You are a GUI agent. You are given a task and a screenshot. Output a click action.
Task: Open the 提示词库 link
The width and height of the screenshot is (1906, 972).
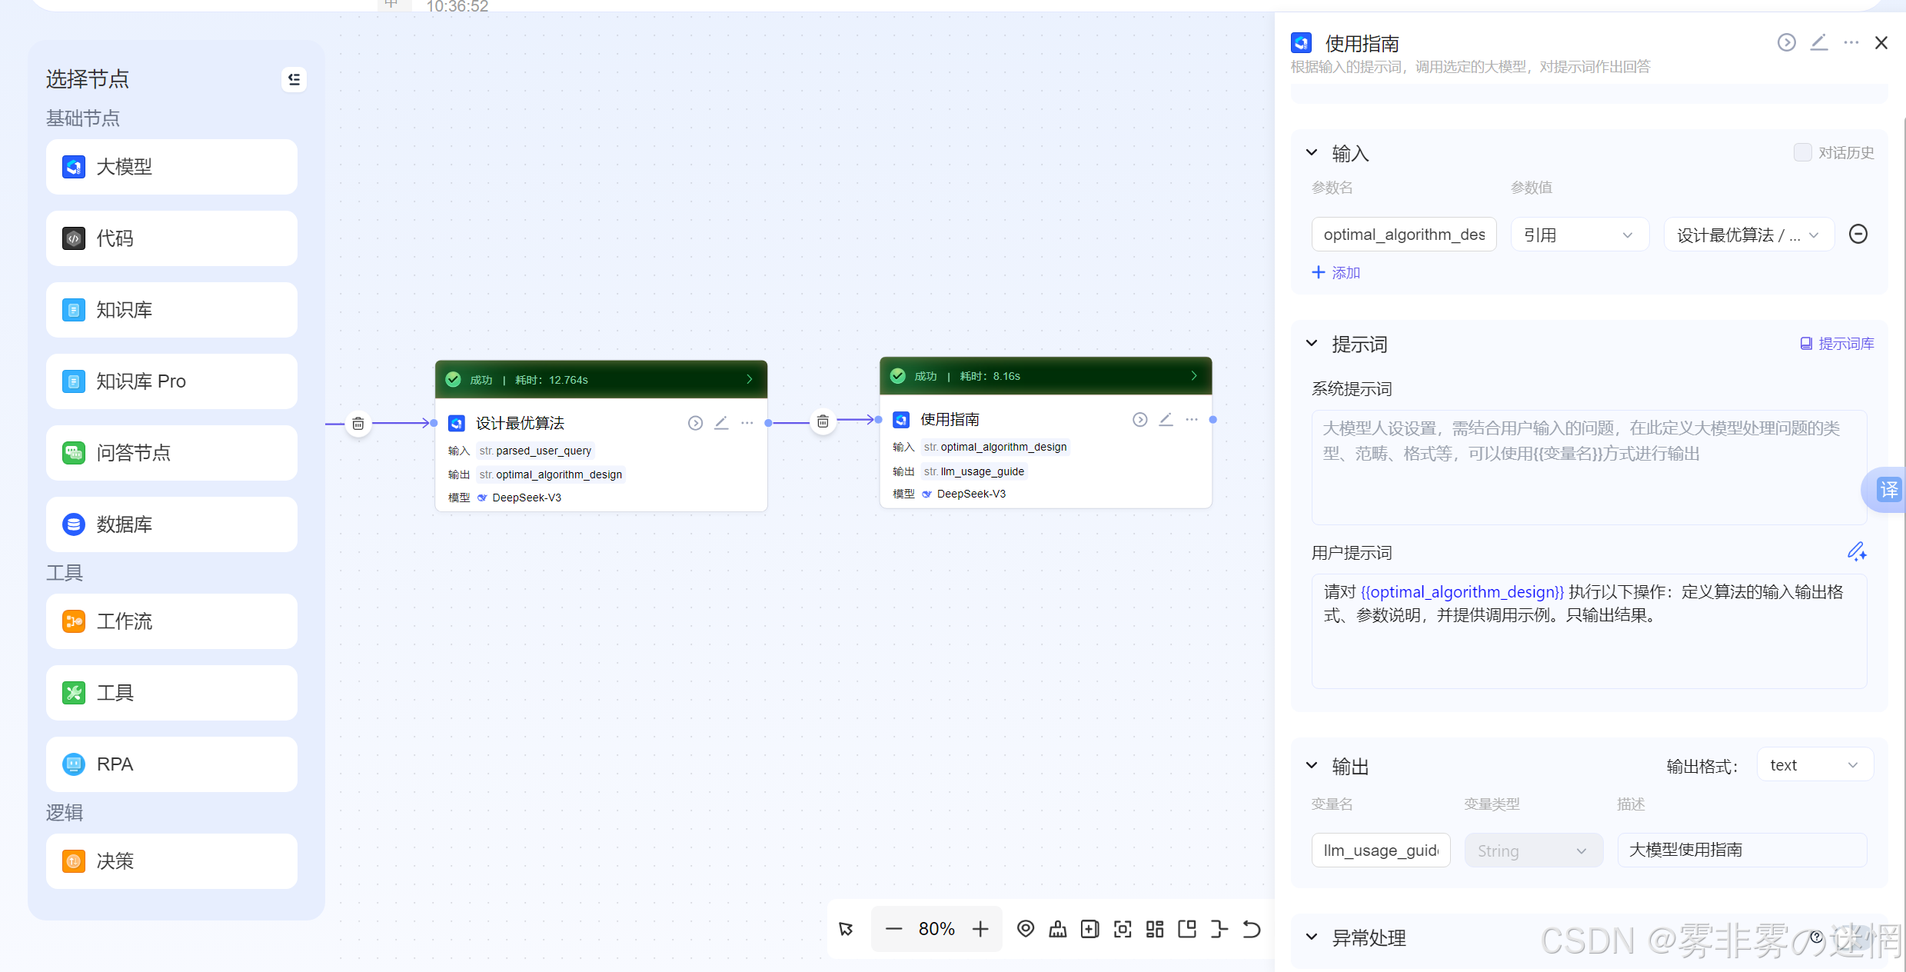point(1837,344)
